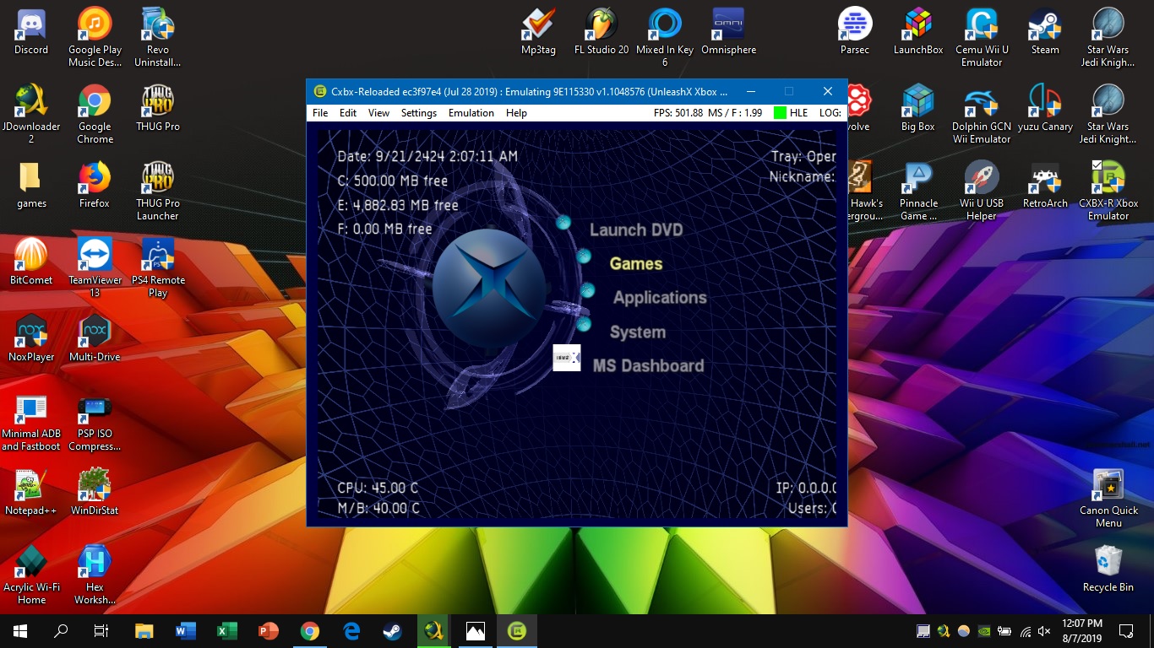
Task: Select the Parsec desktop icon
Action: [855, 32]
